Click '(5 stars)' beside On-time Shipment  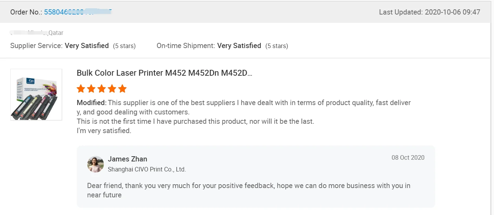pyautogui.click(x=277, y=46)
